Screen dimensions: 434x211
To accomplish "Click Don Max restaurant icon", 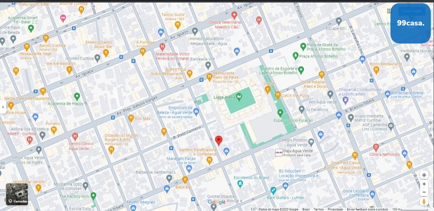I will pos(131,118).
